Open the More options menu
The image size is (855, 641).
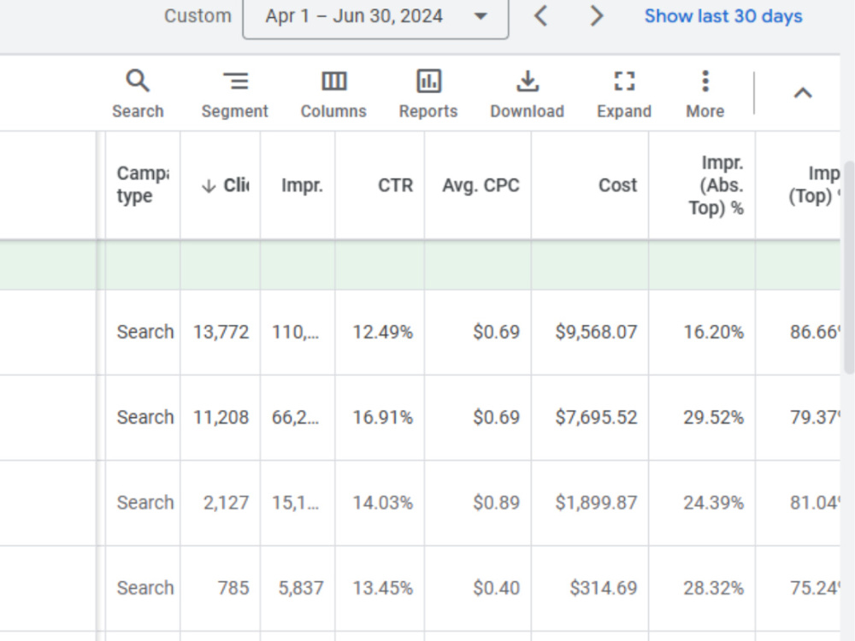click(705, 94)
